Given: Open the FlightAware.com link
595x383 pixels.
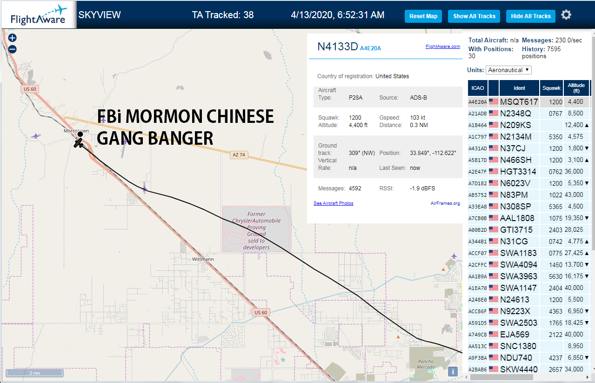Looking at the screenshot, I should click(x=442, y=47).
